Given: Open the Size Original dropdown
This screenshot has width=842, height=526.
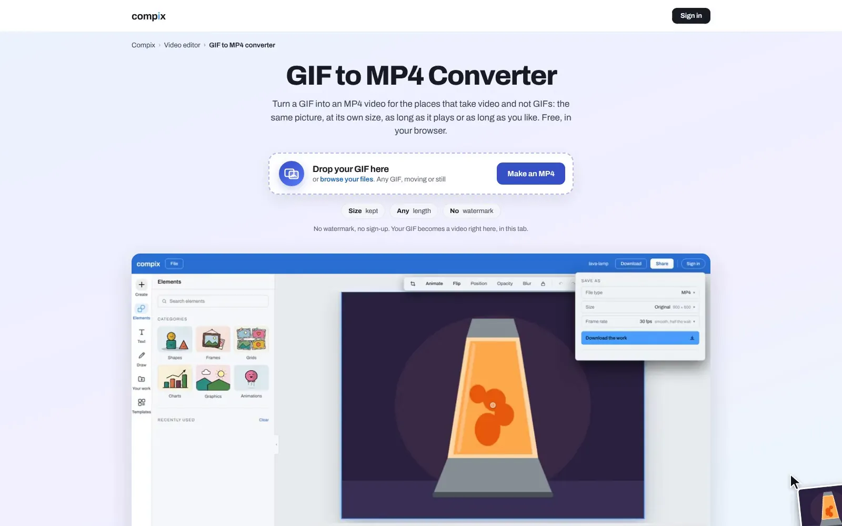Looking at the screenshot, I should (x=640, y=307).
